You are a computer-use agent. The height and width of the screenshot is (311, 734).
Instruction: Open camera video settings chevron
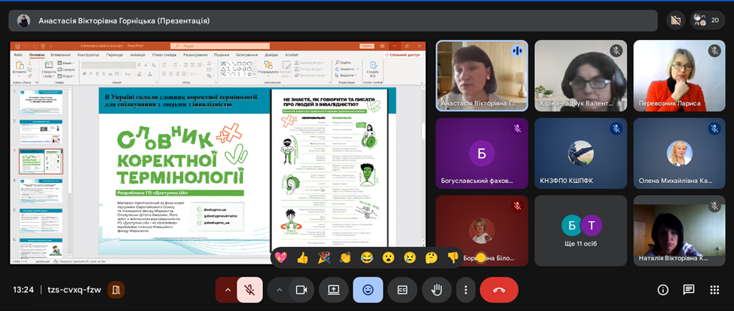280,290
